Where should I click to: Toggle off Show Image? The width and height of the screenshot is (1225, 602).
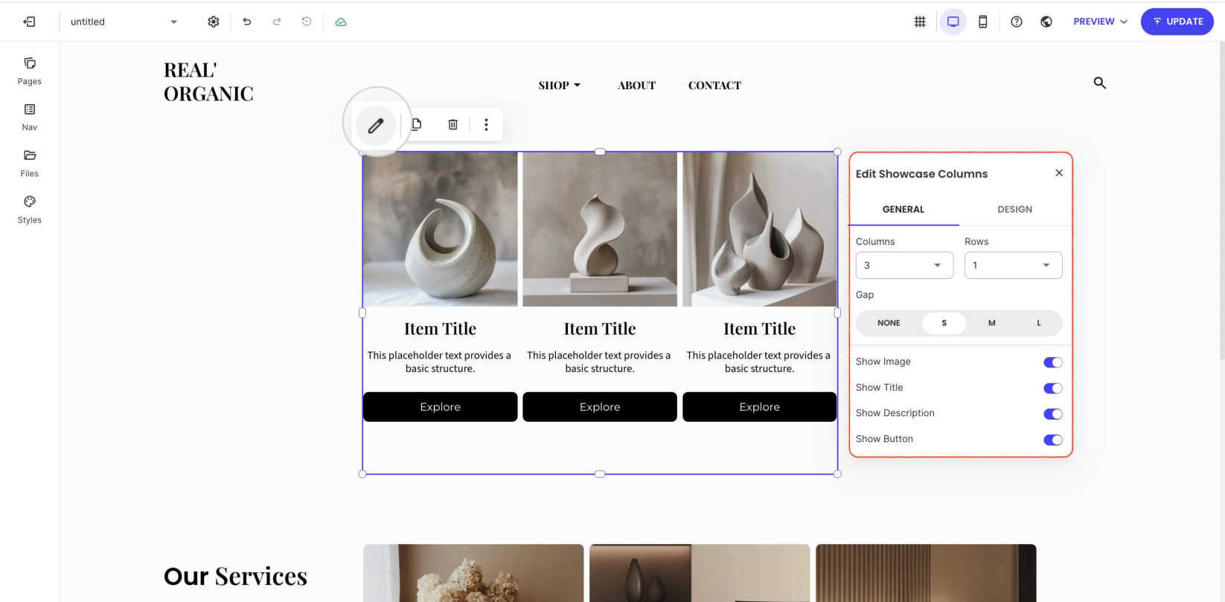point(1052,362)
